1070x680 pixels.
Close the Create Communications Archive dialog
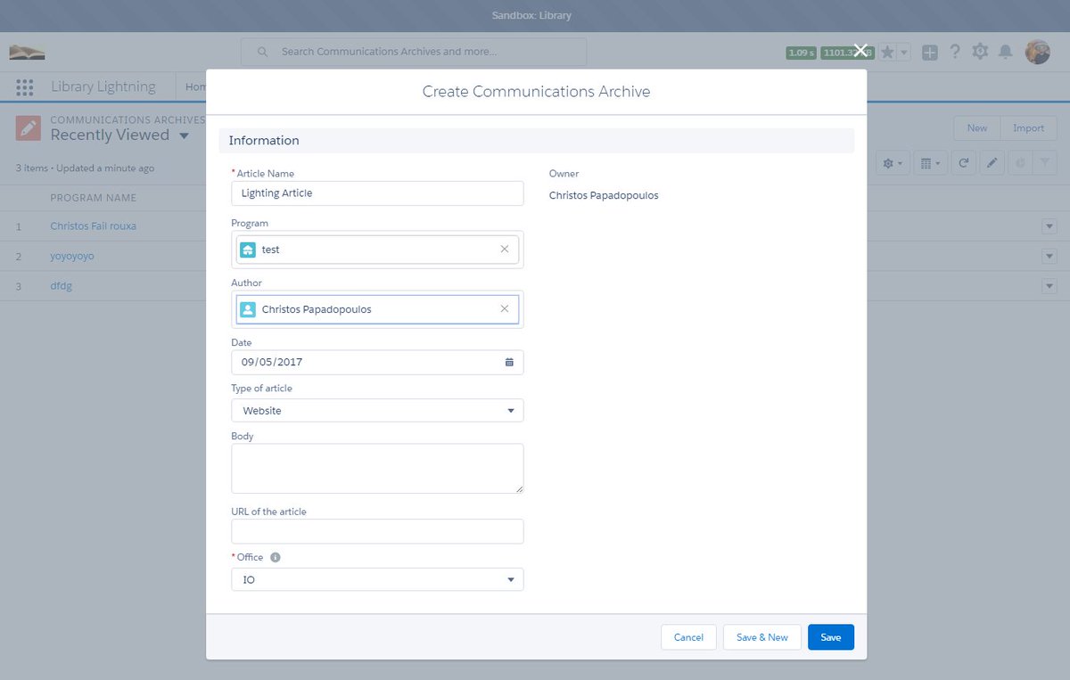coord(860,51)
